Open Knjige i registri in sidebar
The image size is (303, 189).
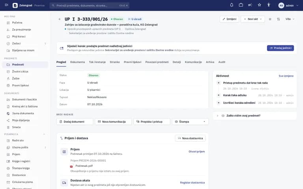coord(25,161)
